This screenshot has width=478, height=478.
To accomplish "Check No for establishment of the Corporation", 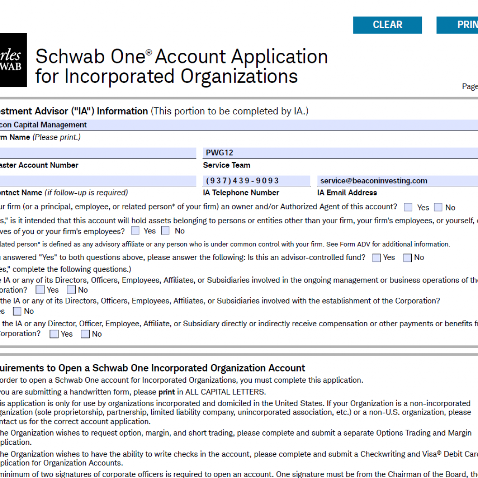I will click(x=17, y=311).
